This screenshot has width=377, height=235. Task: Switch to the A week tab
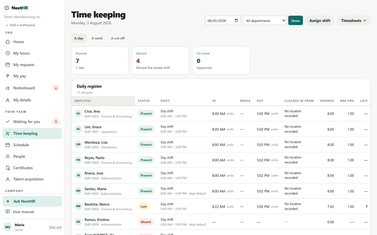tap(97, 38)
